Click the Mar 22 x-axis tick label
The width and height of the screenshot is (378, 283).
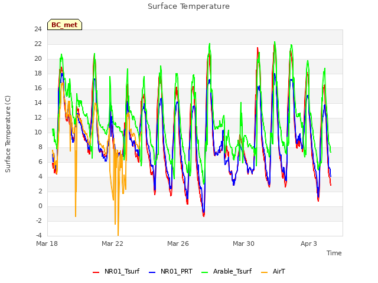coord(112,243)
